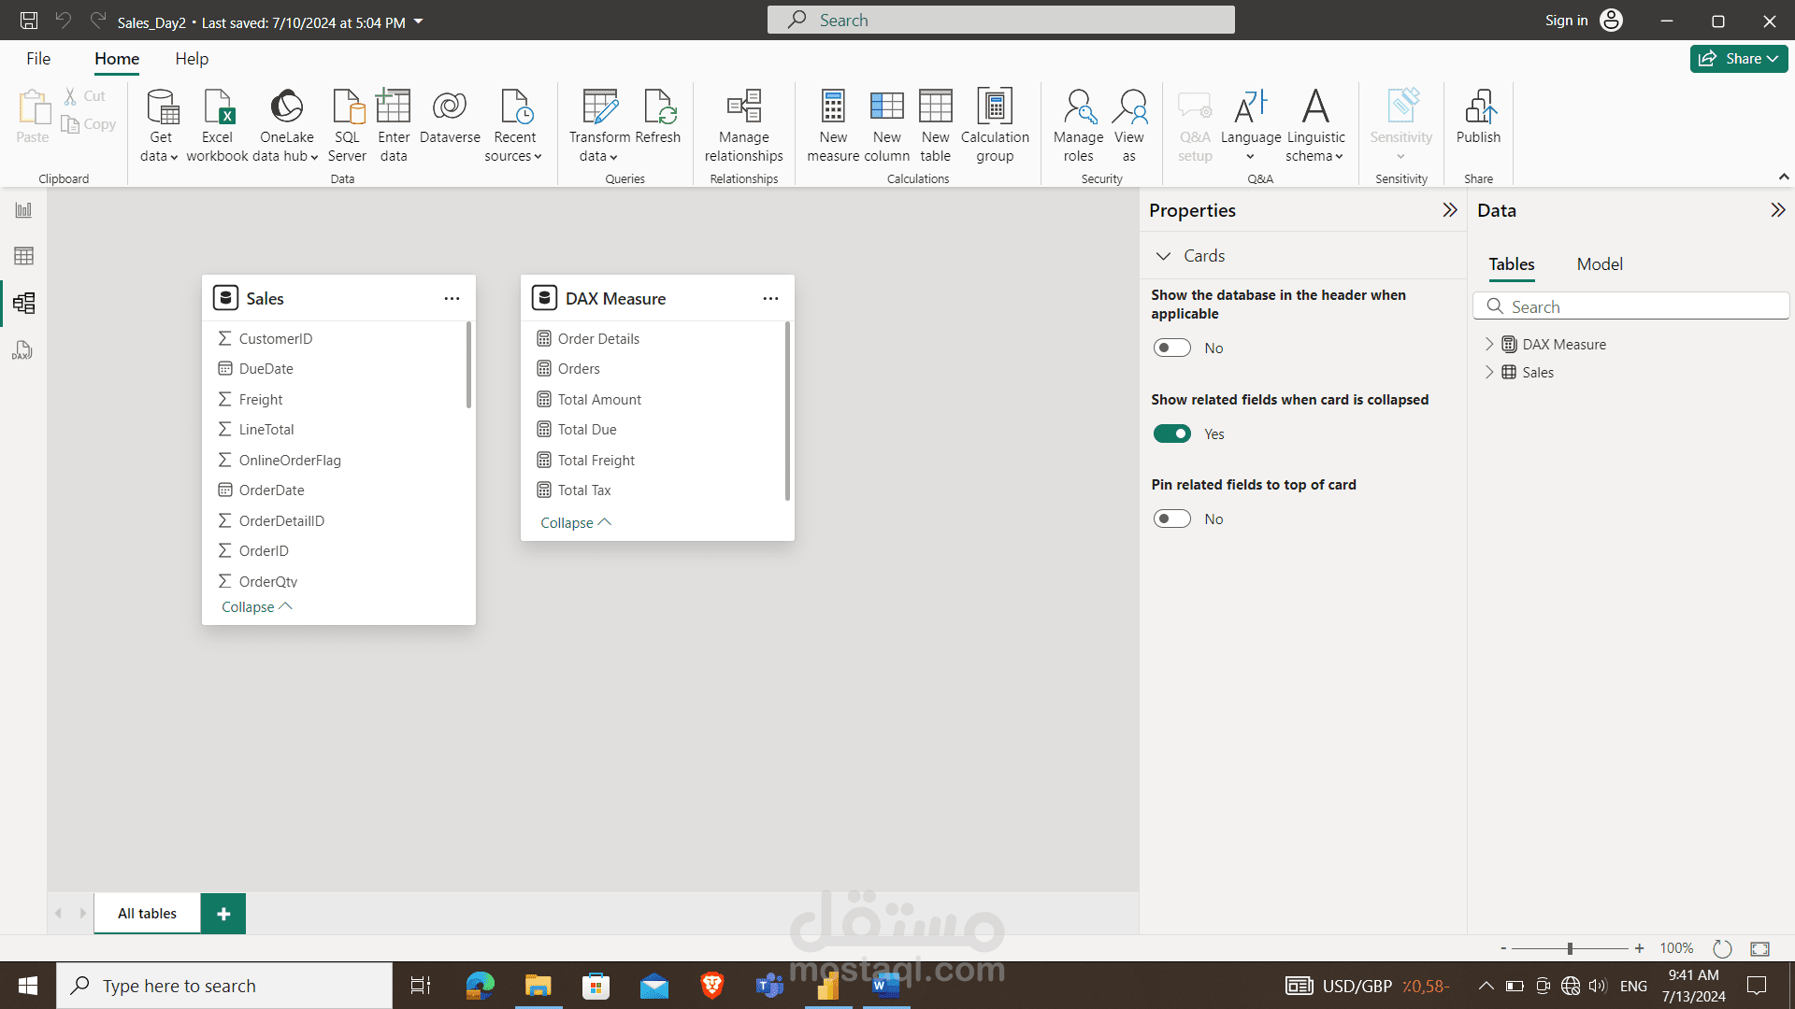Click the zoom slider handle
This screenshot has height=1009, width=1795.
click(1570, 949)
